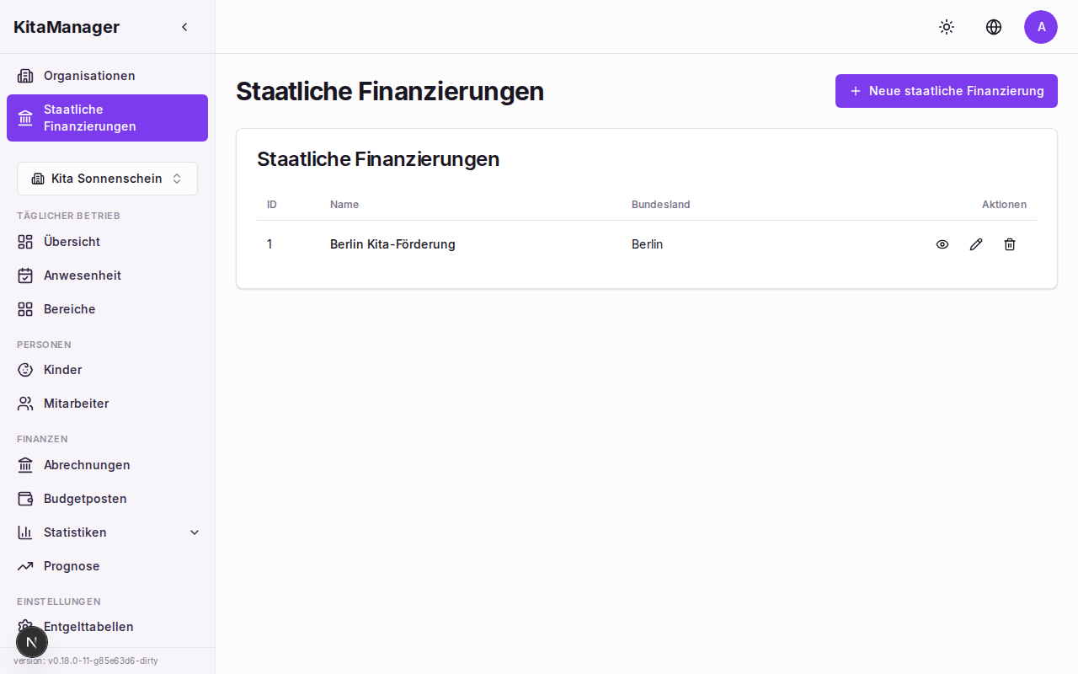
Task: Open Budgetposten in the sidebar
Action: pyautogui.click(x=85, y=499)
